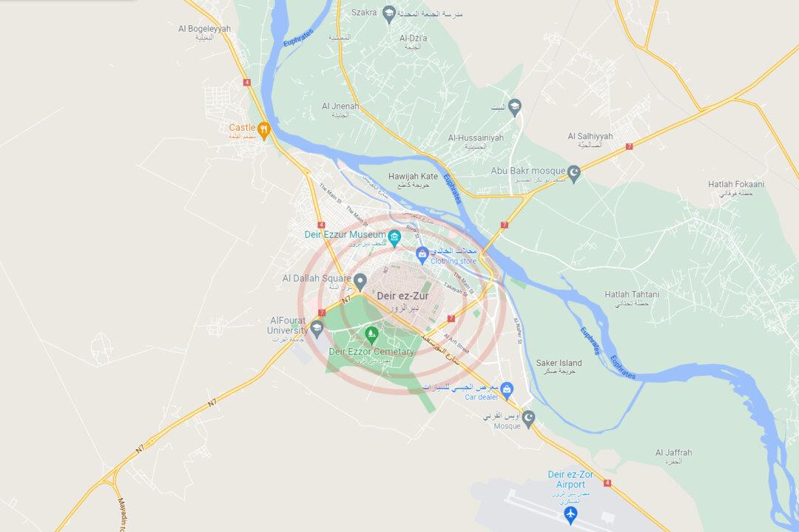Select the Saker Island label
The width and height of the screenshot is (799, 532).
[x=559, y=363]
